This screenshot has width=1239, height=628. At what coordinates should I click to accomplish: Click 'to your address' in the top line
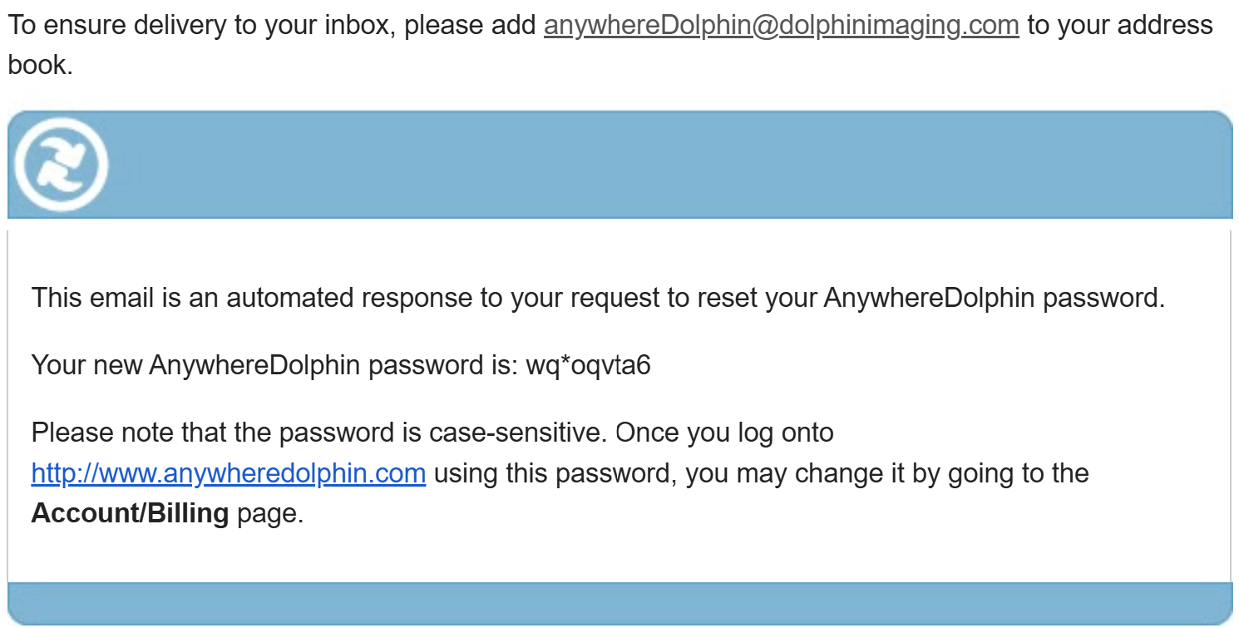[1119, 25]
